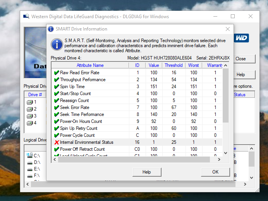Screen dimensions: 268x201
Task: Click the red X icon beside Internal Environmental Status
Action: [x=57, y=142]
